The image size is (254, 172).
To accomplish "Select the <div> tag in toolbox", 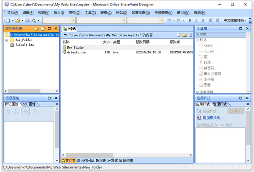I will (x=206, y=45).
